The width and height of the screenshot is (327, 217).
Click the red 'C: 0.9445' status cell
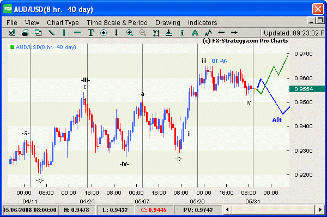coord(154,210)
